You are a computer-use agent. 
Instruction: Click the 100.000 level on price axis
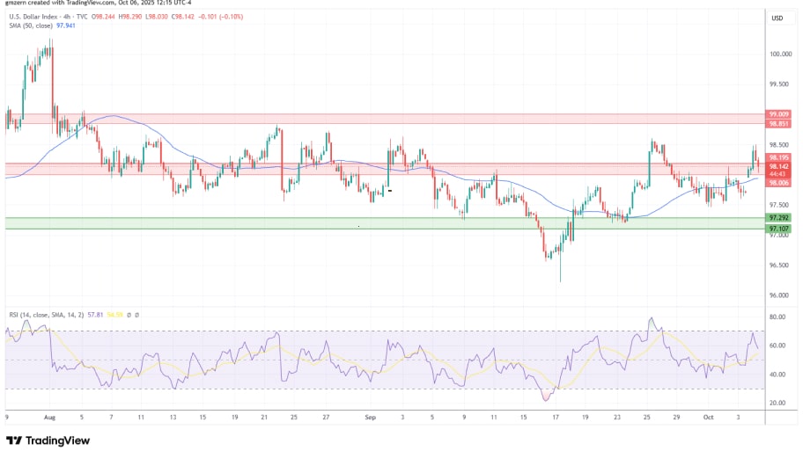pos(778,55)
